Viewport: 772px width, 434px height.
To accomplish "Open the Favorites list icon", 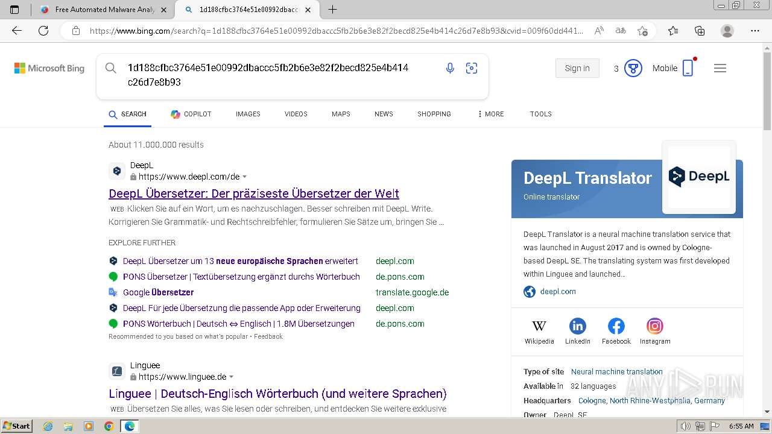I will [673, 31].
